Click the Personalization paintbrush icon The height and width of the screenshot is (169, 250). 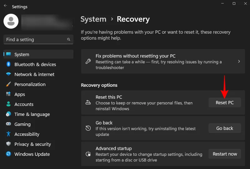click(8, 84)
